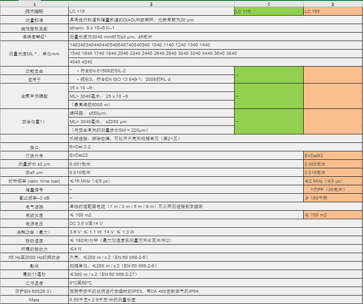Select column D header

[333, 4]
